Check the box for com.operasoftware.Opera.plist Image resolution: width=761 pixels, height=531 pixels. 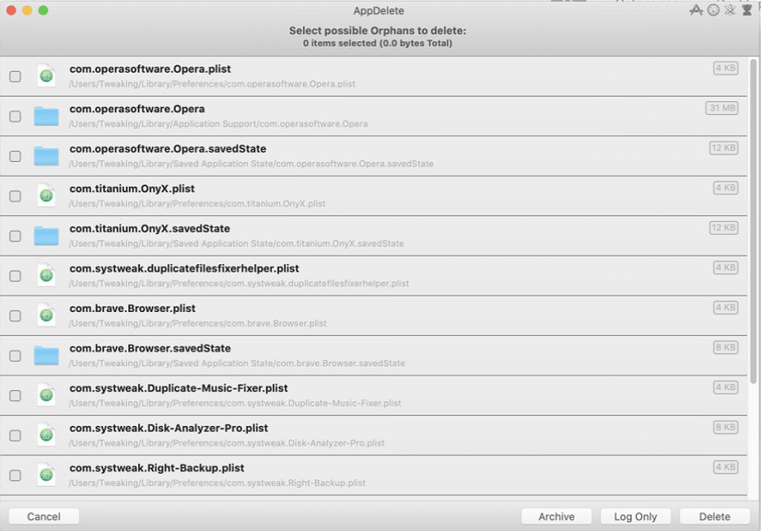point(15,77)
